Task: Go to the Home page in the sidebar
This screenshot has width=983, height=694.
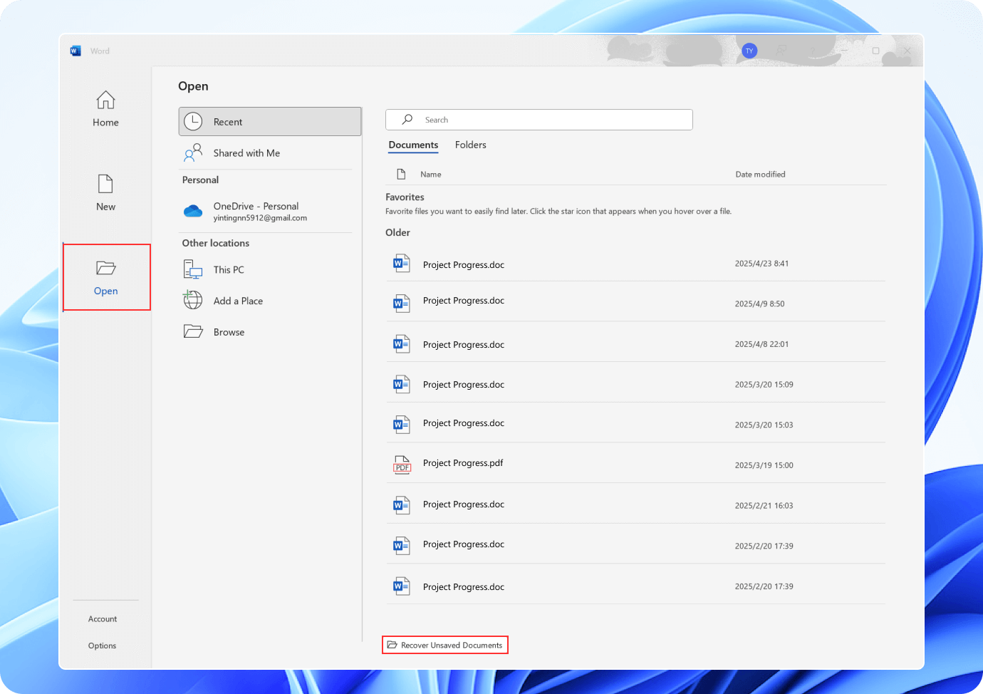Action: click(x=105, y=109)
